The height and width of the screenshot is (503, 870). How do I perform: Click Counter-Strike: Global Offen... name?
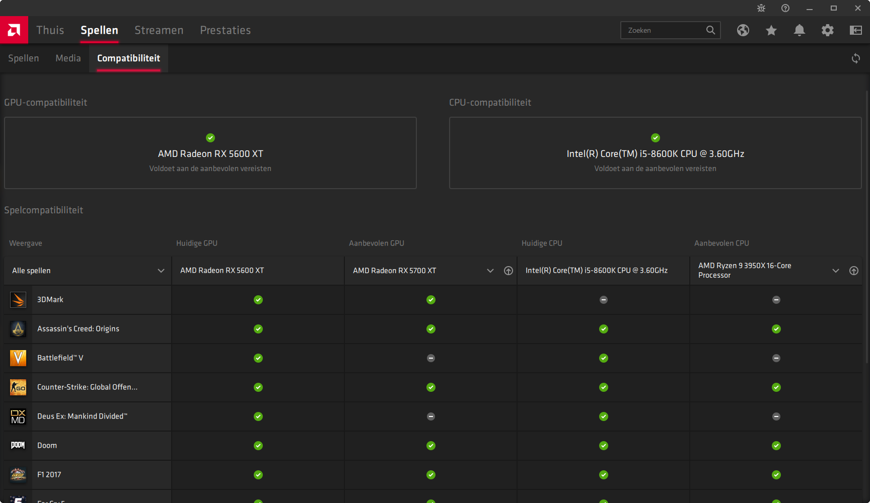87,387
